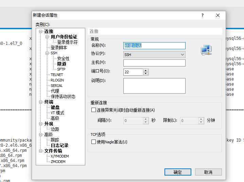Enable 连接异常关闭时自动重新连接 checkbox

click(93, 110)
